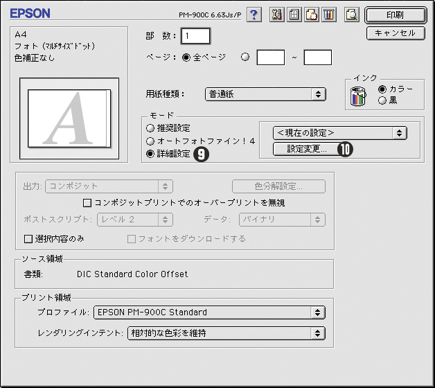The width and height of the screenshot is (435, 388).
Task: Click the EPSON logo
Action: pyautogui.click(x=30, y=13)
